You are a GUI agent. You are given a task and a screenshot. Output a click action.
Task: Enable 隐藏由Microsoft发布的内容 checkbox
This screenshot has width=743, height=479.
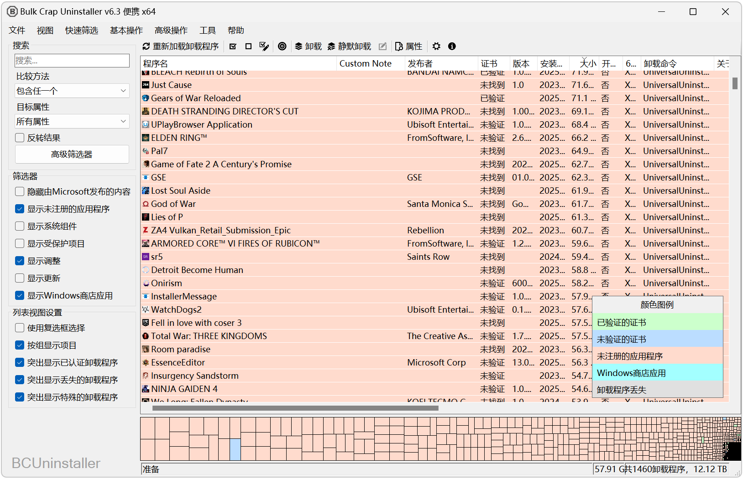pos(20,191)
